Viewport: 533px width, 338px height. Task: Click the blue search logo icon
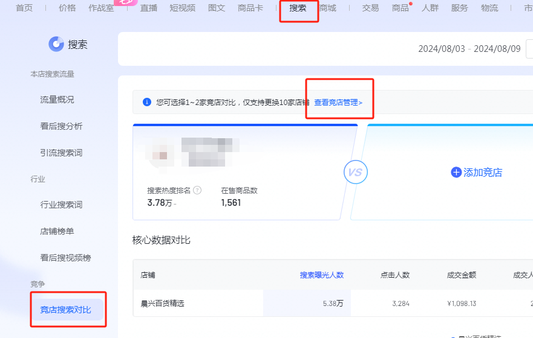click(x=56, y=44)
